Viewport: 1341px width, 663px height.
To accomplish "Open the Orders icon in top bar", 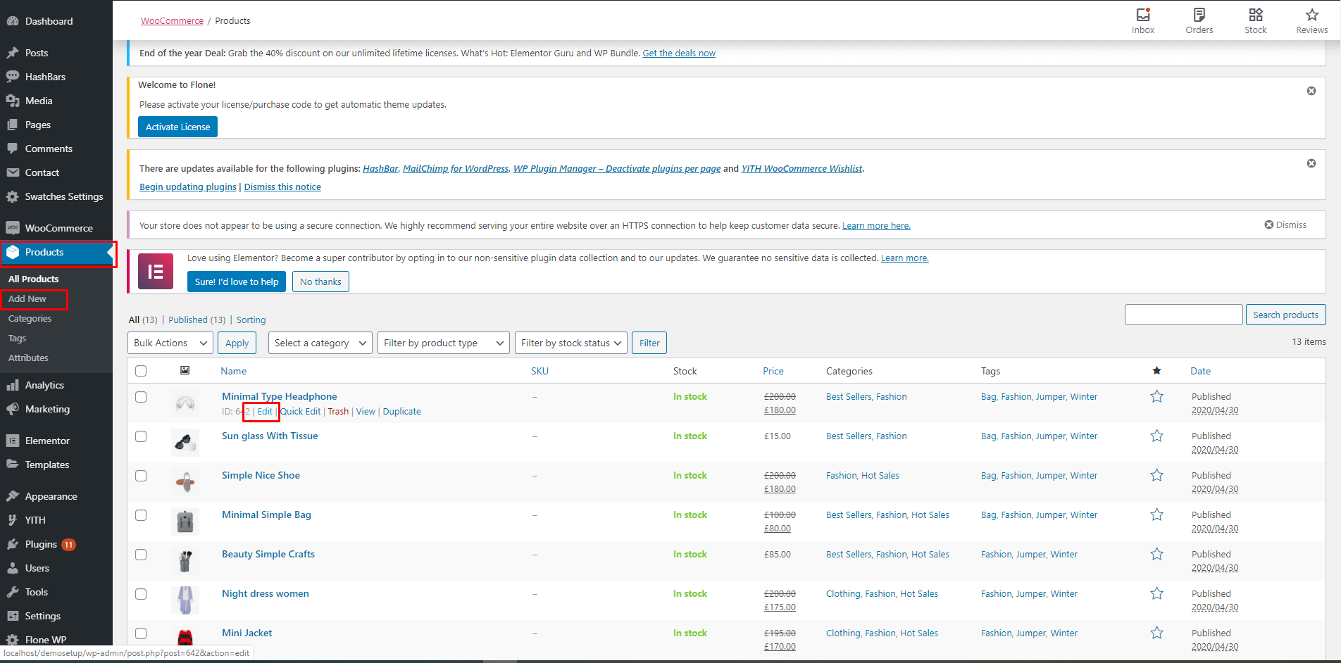I will click(1199, 20).
